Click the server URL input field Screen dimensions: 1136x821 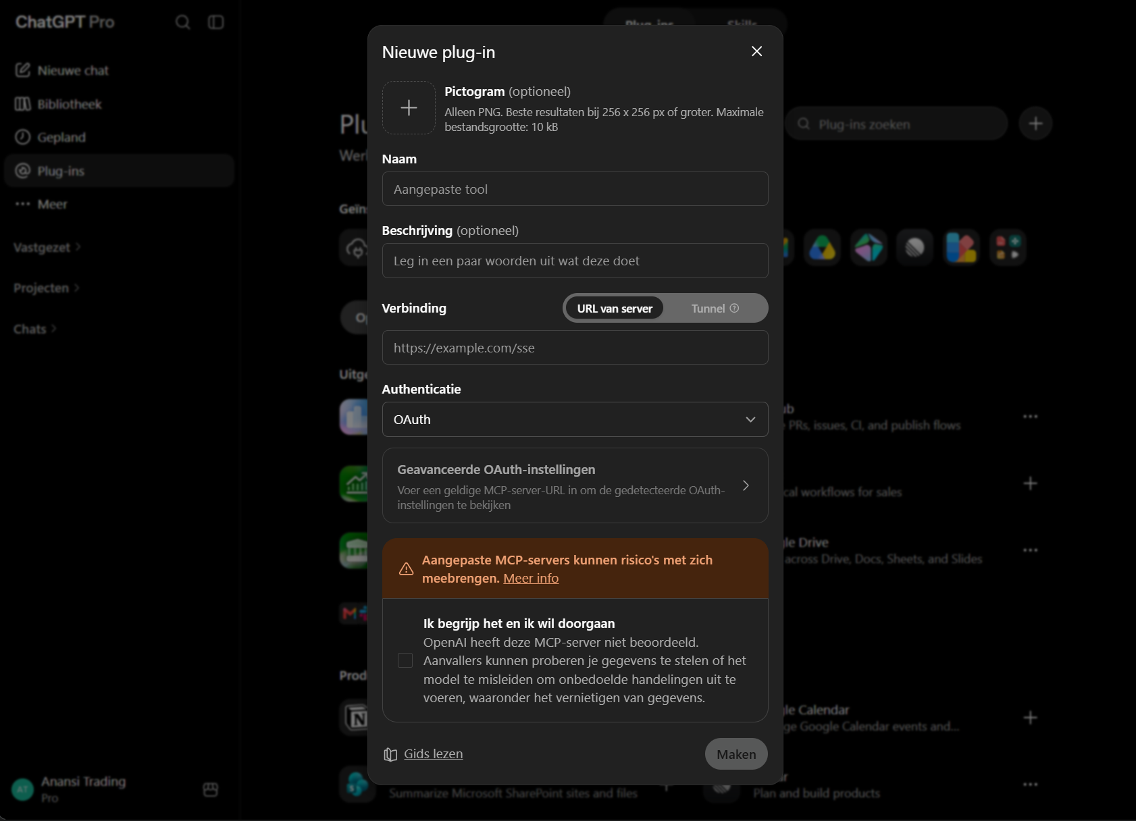point(575,348)
